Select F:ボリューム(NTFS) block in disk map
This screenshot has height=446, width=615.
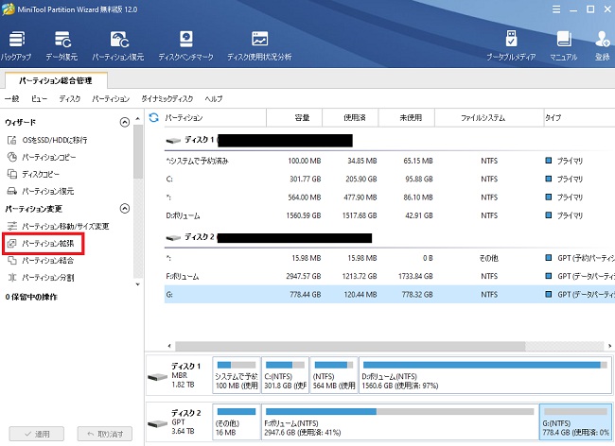(x=400, y=421)
